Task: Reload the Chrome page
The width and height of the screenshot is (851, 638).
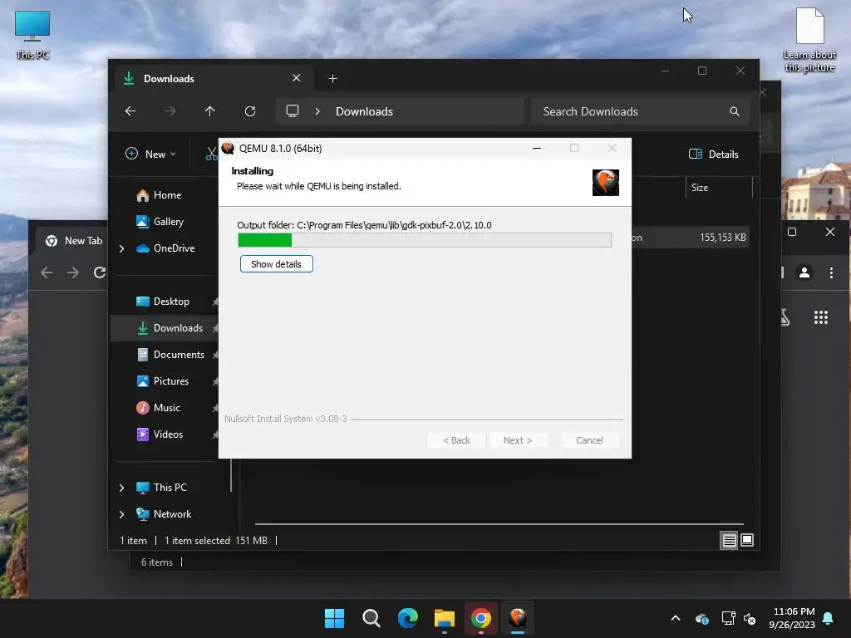Action: [x=100, y=272]
